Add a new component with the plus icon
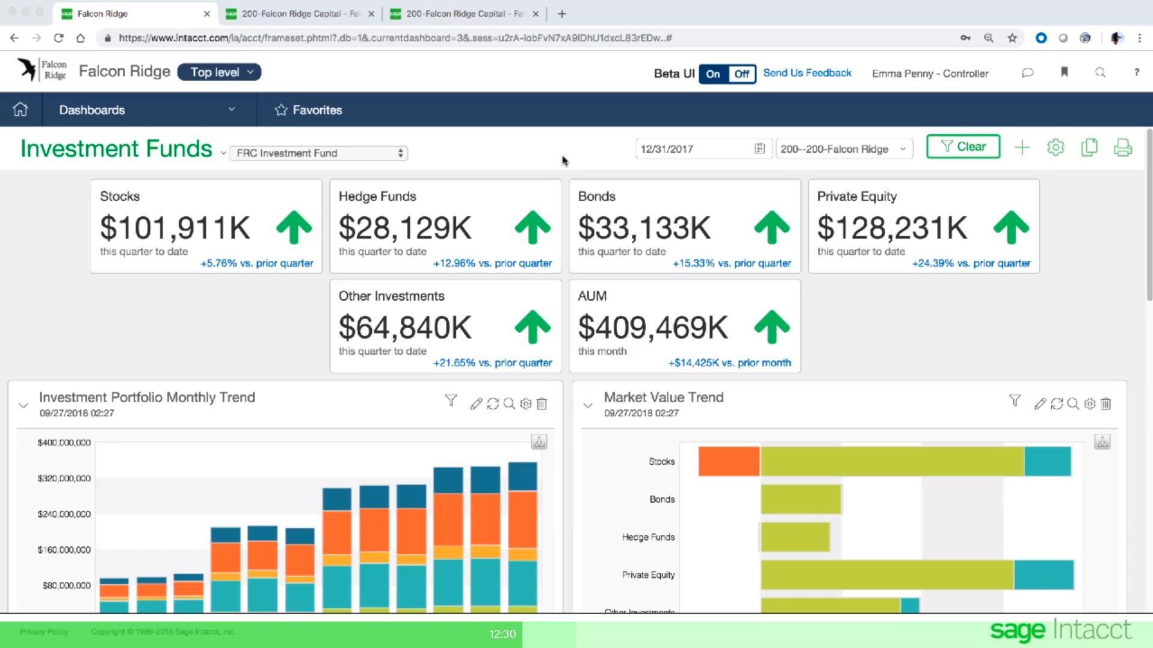 1023,147
